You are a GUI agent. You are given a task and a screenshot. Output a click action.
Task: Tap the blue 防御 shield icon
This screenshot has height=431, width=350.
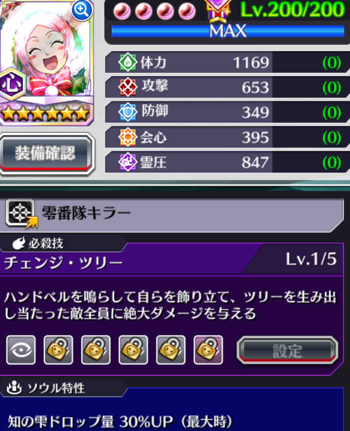click(128, 112)
